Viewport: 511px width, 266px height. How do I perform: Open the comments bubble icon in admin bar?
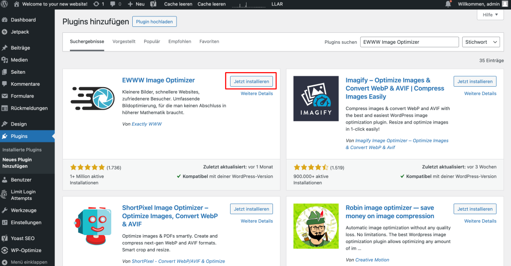(x=113, y=4)
